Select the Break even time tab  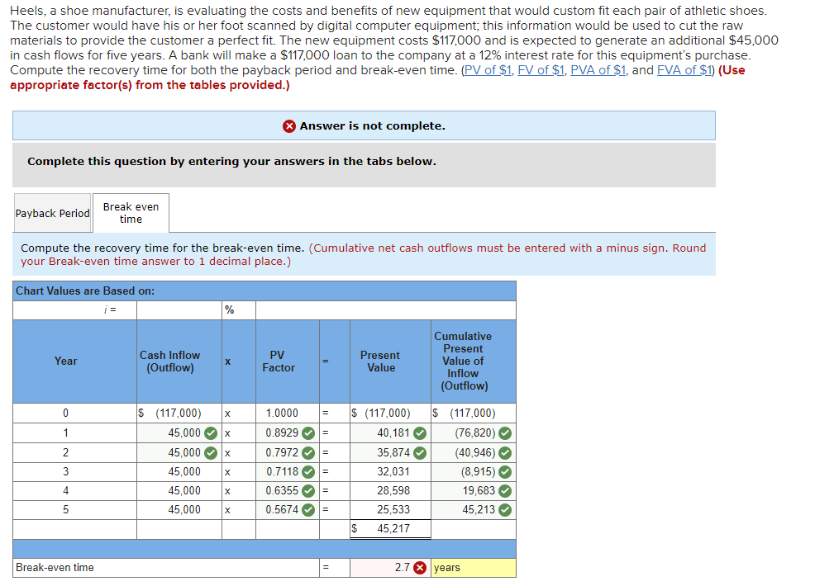point(131,213)
